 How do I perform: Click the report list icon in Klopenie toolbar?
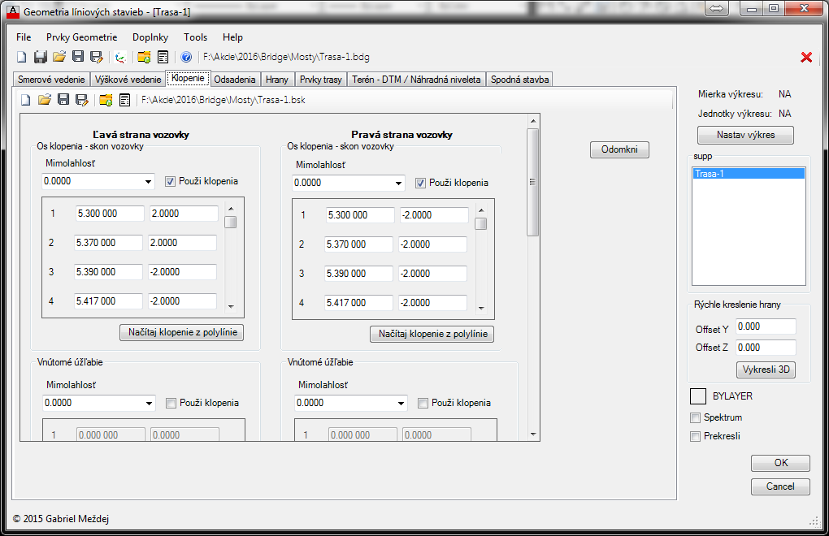pos(124,100)
